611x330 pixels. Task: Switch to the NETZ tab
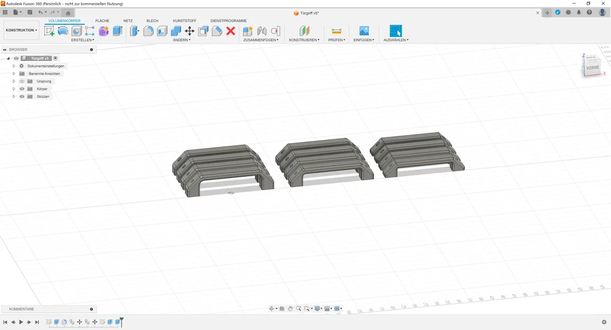pos(128,21)
